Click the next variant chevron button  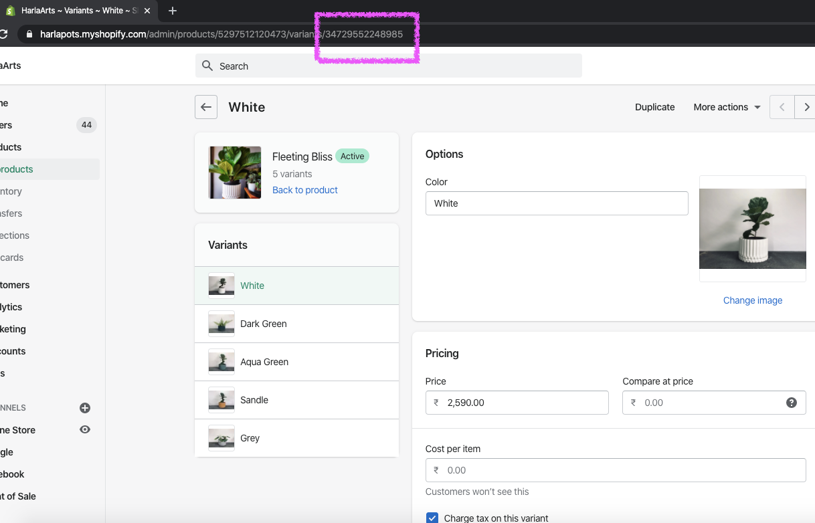click(x=808, y=107)
